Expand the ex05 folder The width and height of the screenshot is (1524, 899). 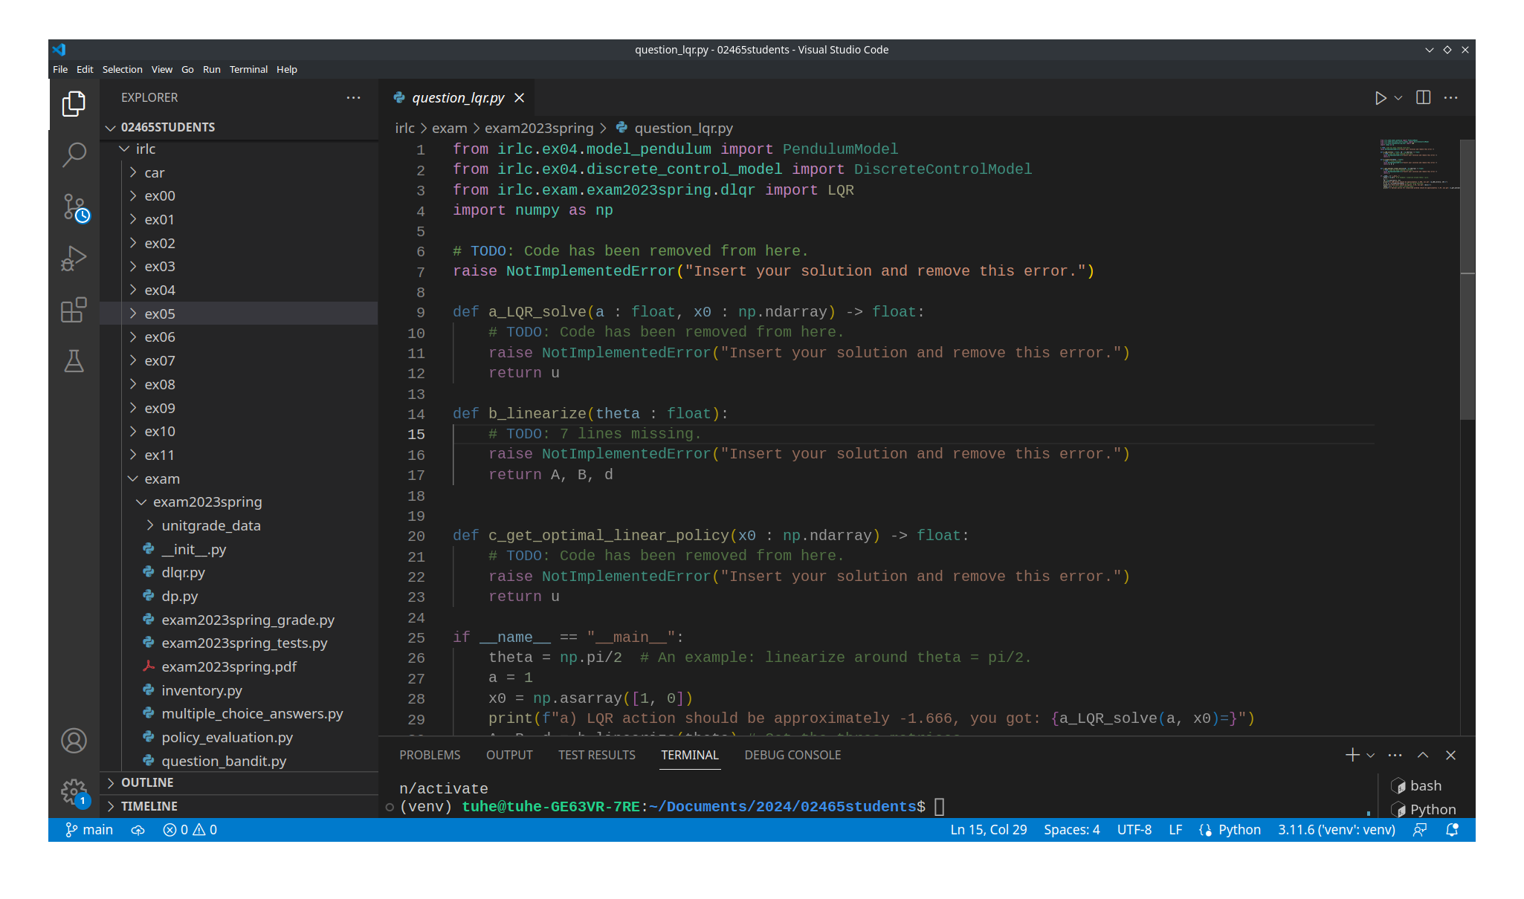[239, 314]
